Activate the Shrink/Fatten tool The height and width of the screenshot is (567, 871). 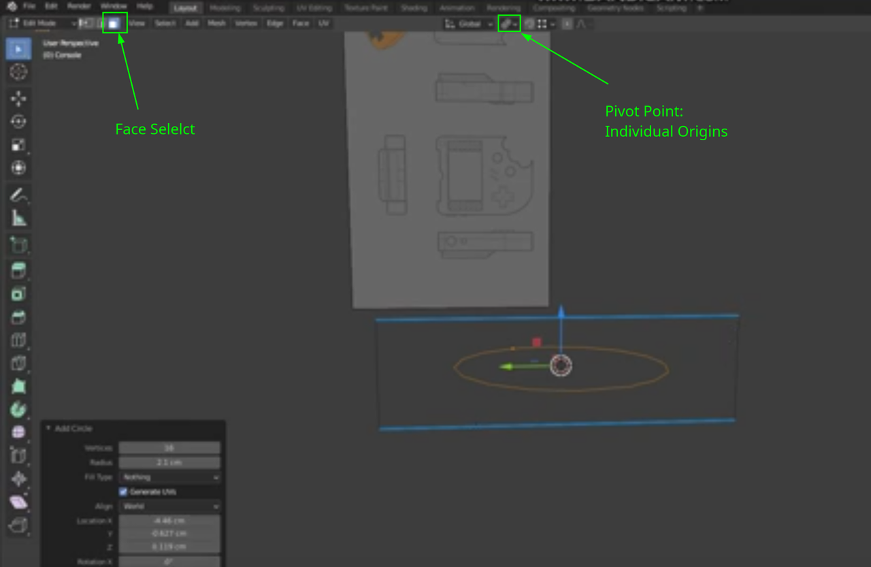click(18, 479)
